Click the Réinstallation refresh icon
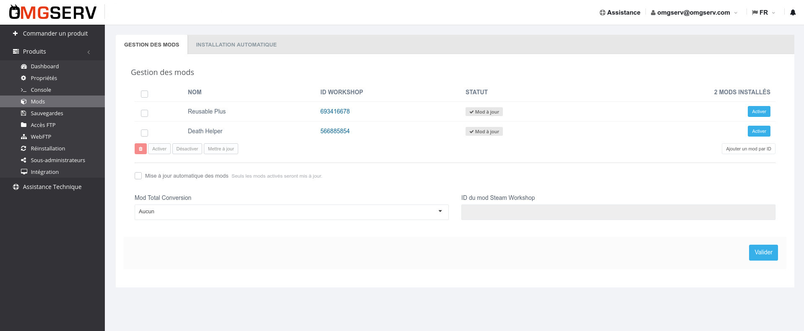 click(x=23, y=149)
